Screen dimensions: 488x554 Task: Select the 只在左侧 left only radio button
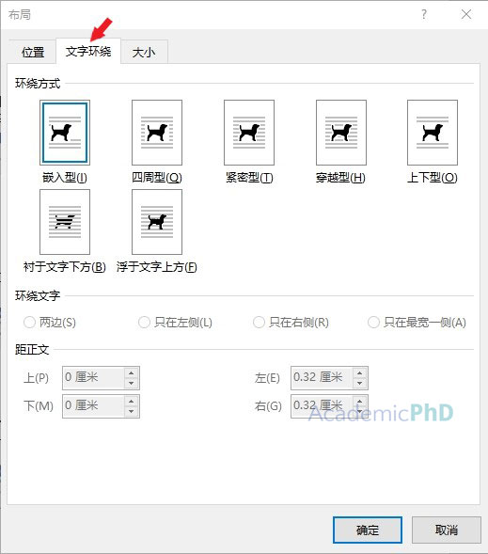144,323
